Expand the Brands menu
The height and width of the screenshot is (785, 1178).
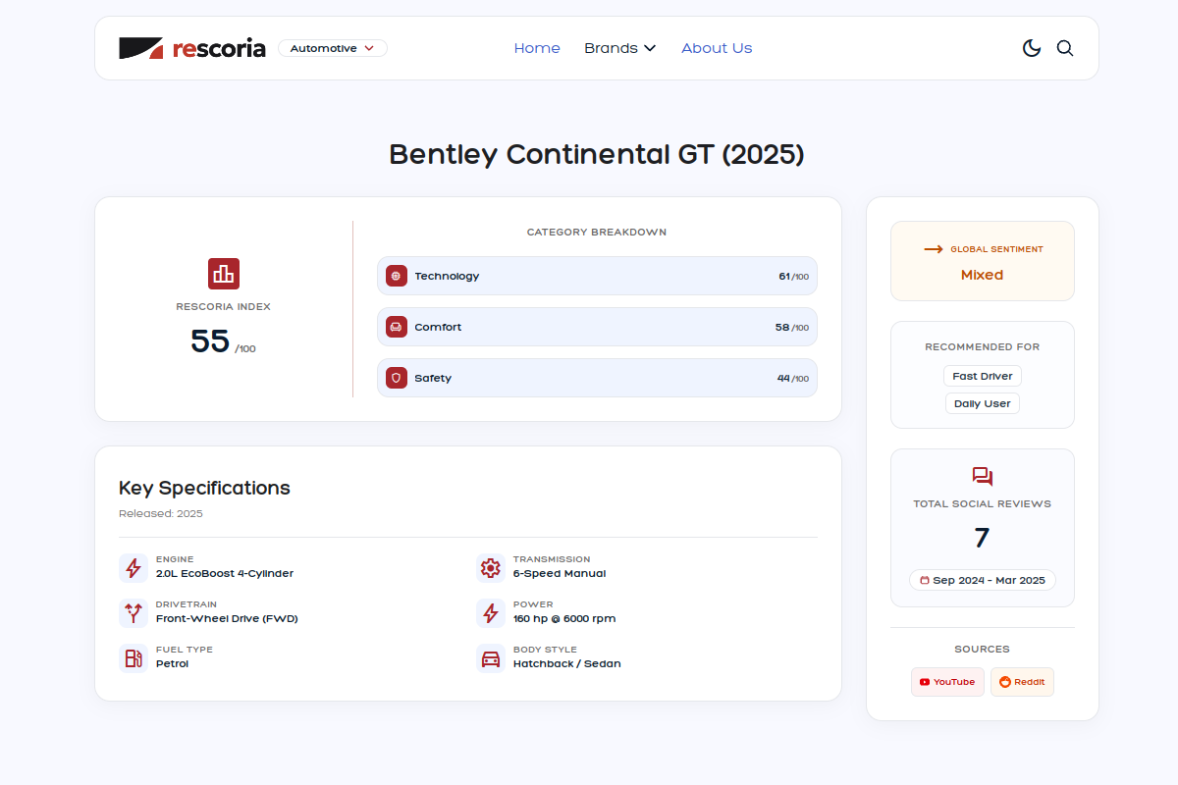(x=620, y=48)
